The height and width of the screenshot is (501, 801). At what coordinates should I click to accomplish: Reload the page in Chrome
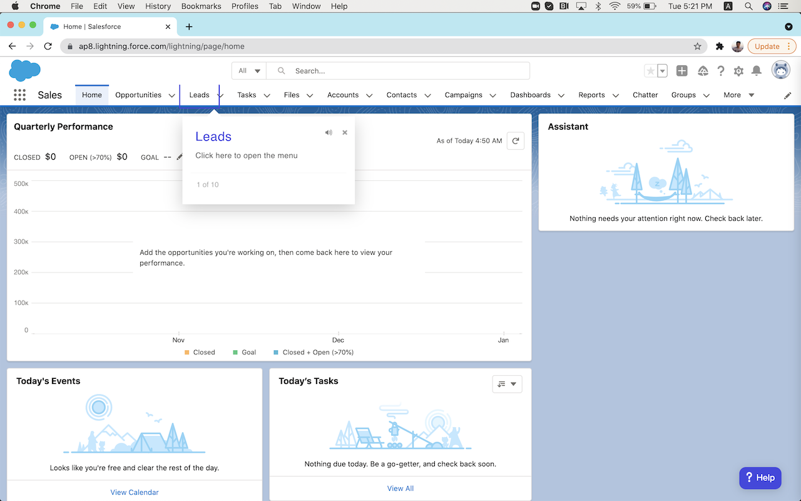click(x=48, y=46)
